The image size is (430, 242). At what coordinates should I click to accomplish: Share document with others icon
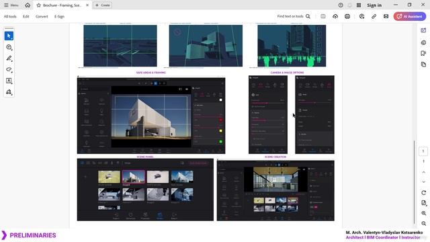coord(361,16)
